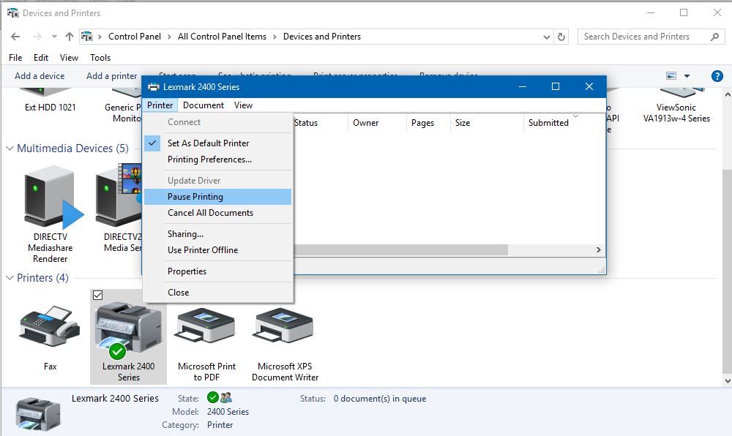Click the queue scrollbar right arrow

coord(599,250)
